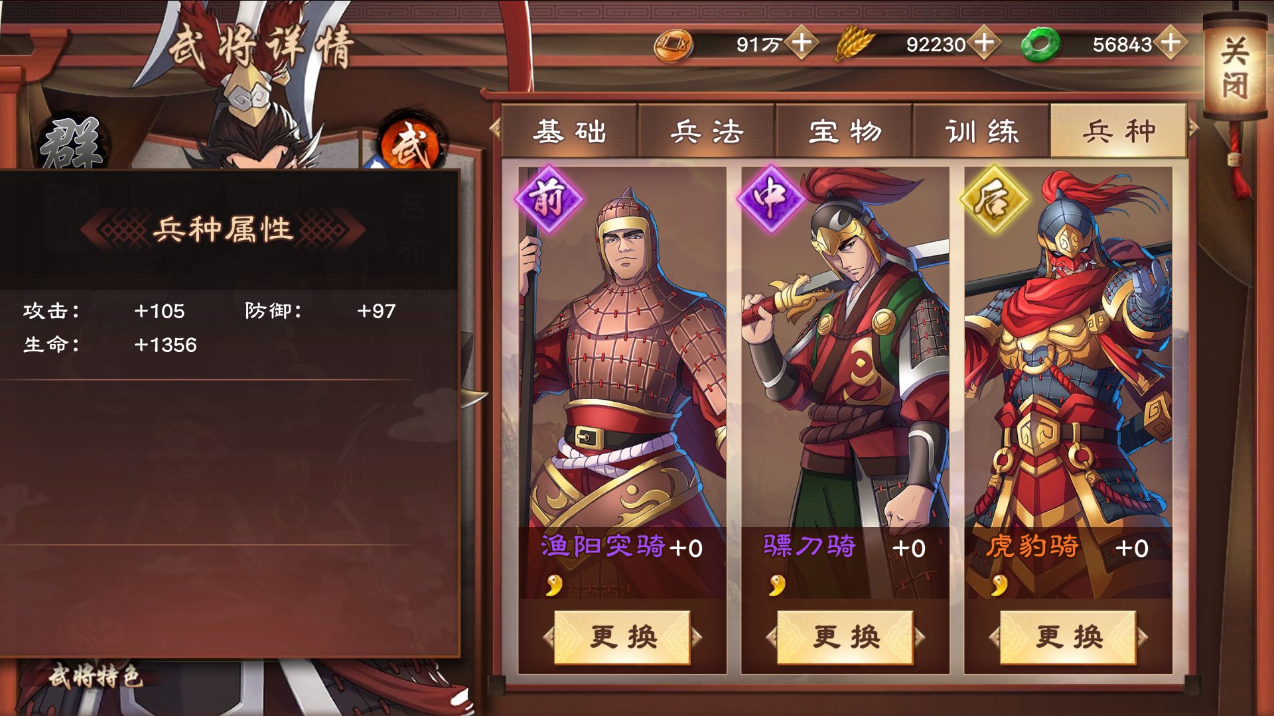Click the 群 faction emblem
This screenshot has width=1274, height=716.
tap(72, 143)
